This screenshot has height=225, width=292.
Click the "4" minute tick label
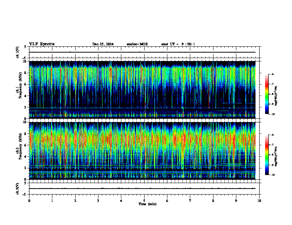pos(121,201)
